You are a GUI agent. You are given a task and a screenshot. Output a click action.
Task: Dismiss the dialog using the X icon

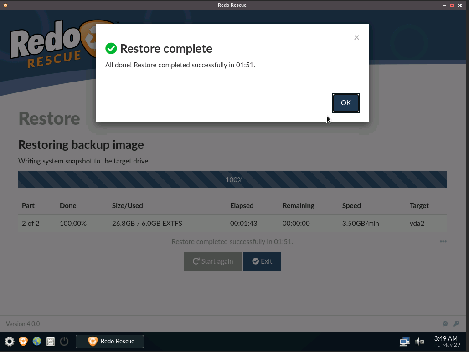(356, 37)
